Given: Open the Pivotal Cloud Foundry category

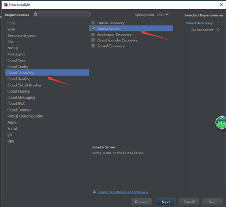Looking at the screenshot, I should 47,116.
